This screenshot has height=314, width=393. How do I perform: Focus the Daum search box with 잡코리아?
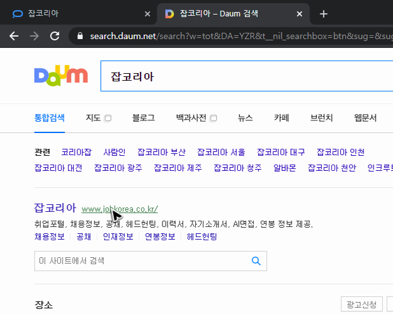point(247,76)
